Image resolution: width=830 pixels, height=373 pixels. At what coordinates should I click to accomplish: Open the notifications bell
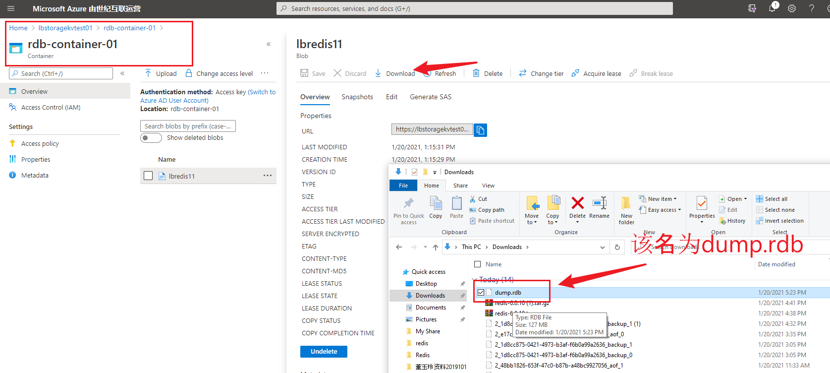point(772,8)
